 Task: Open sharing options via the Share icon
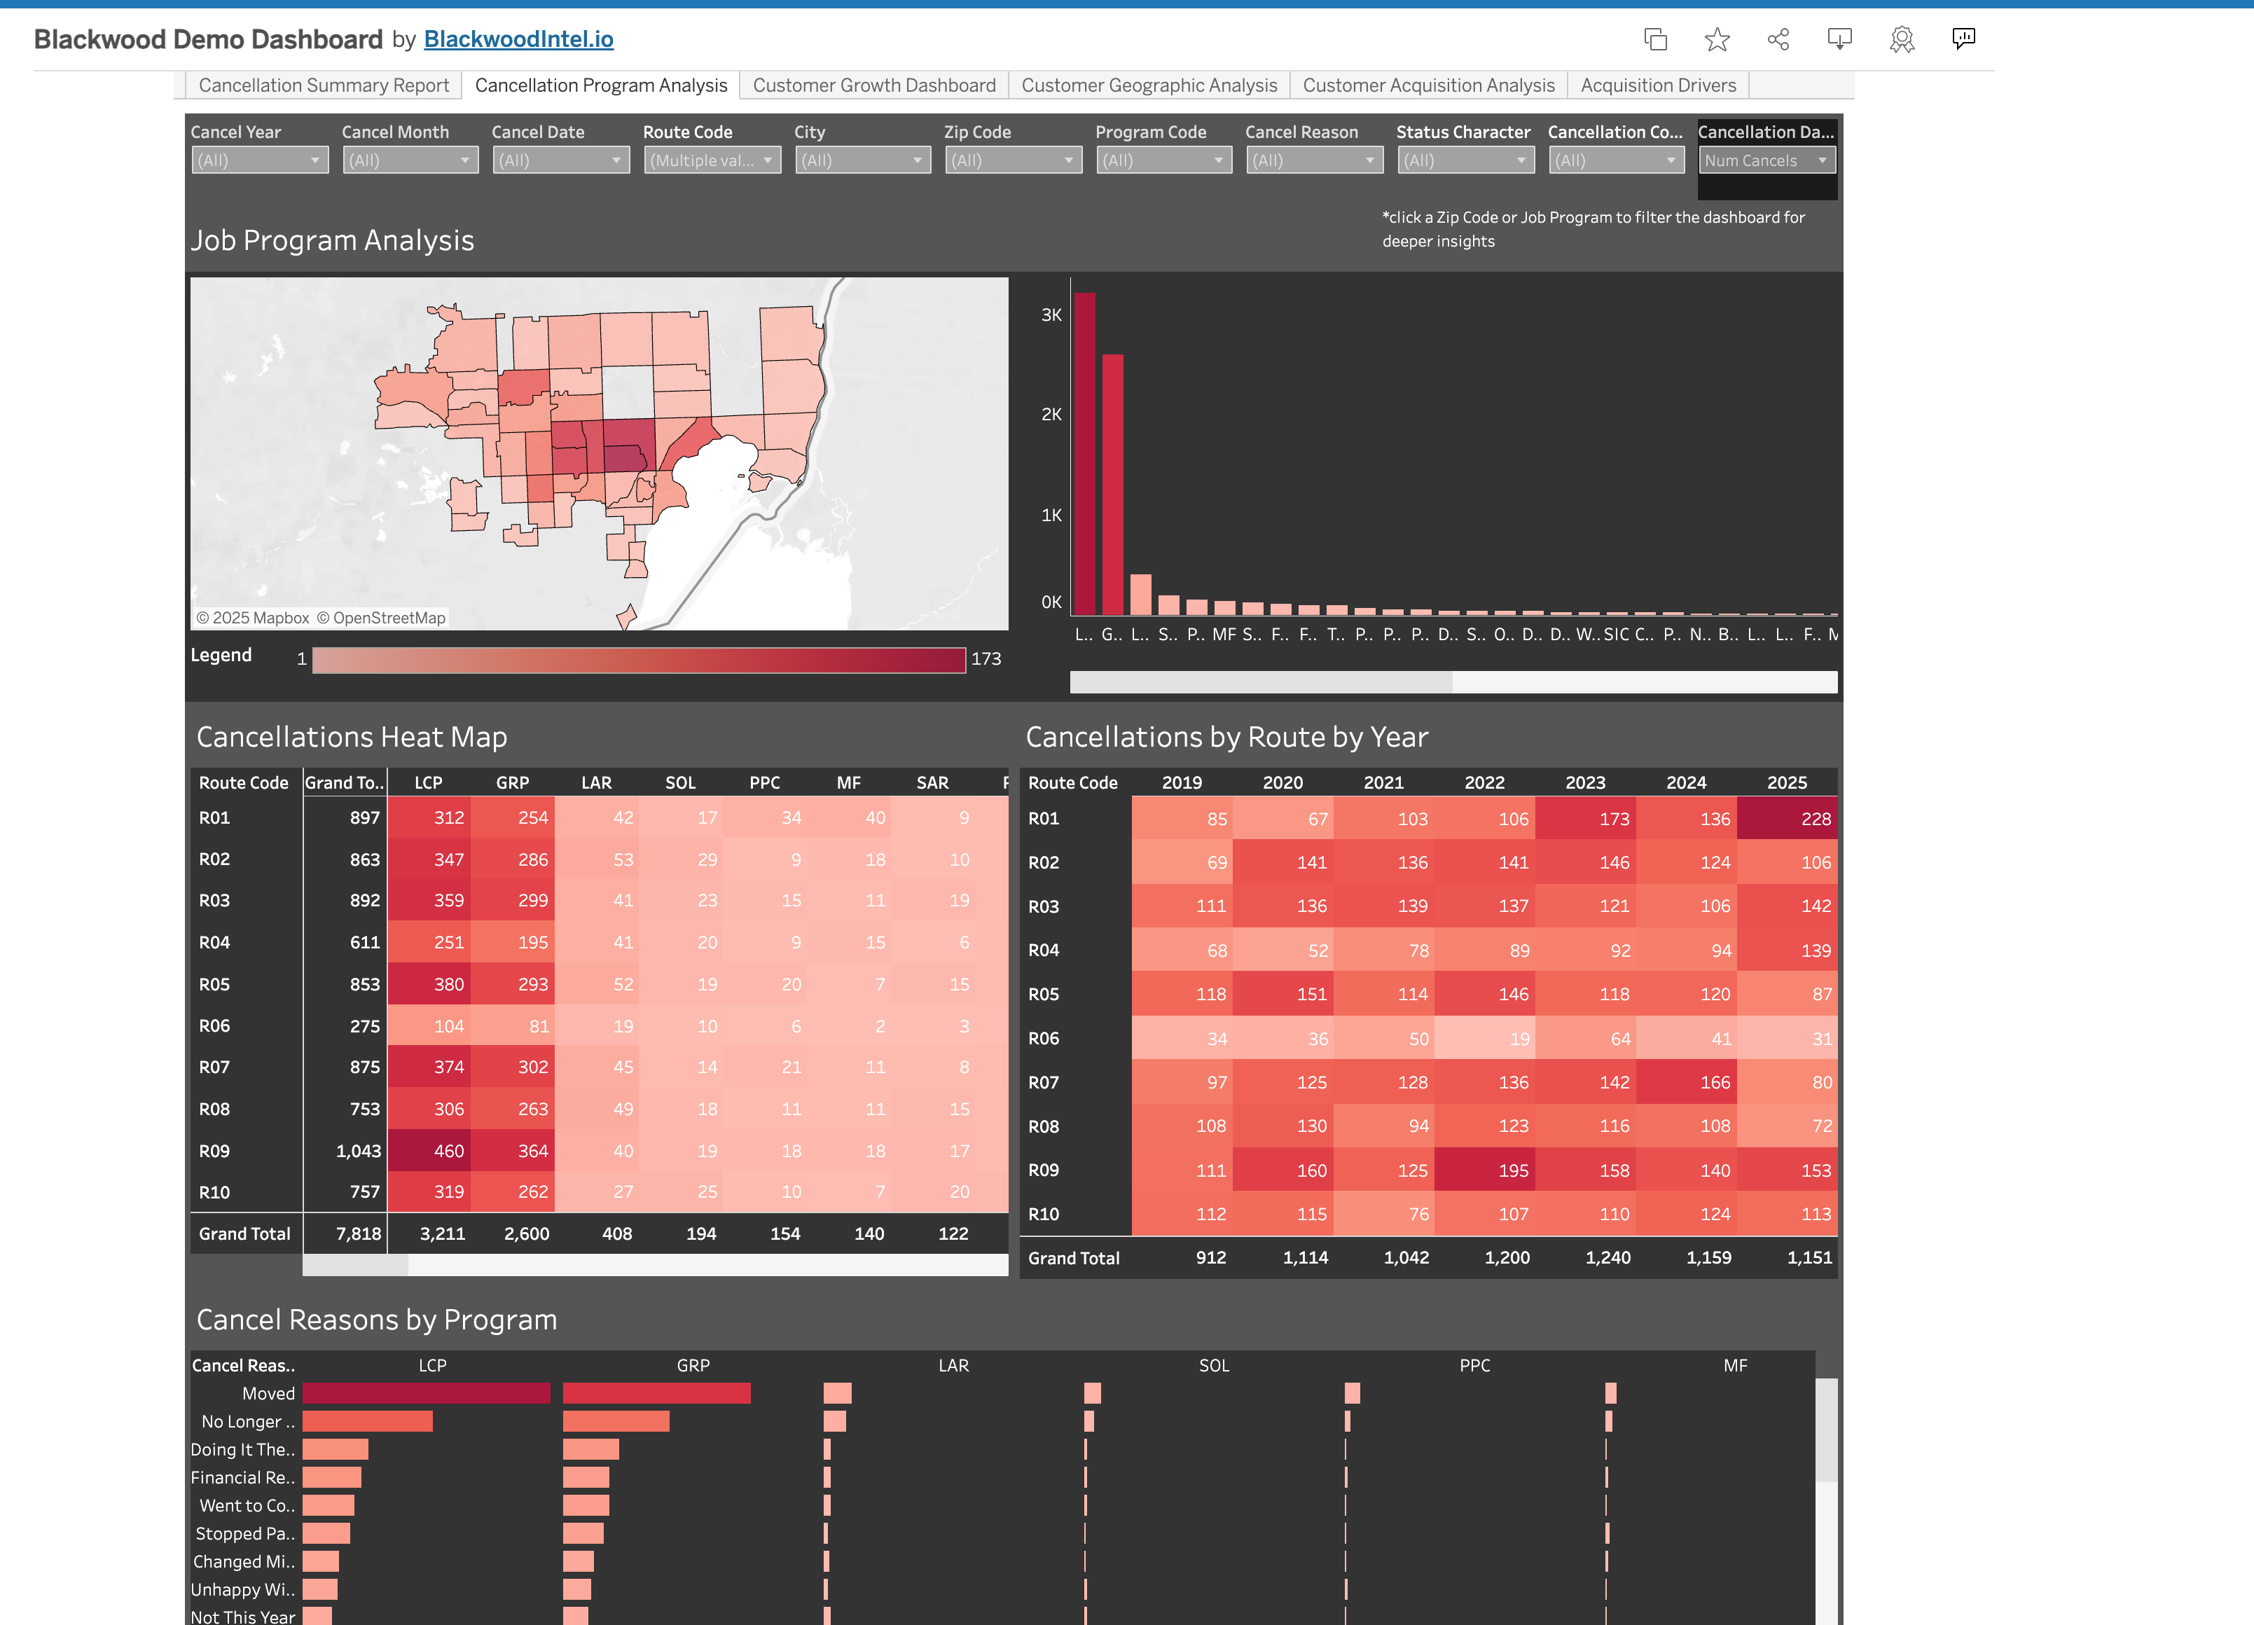point(1778,39)
